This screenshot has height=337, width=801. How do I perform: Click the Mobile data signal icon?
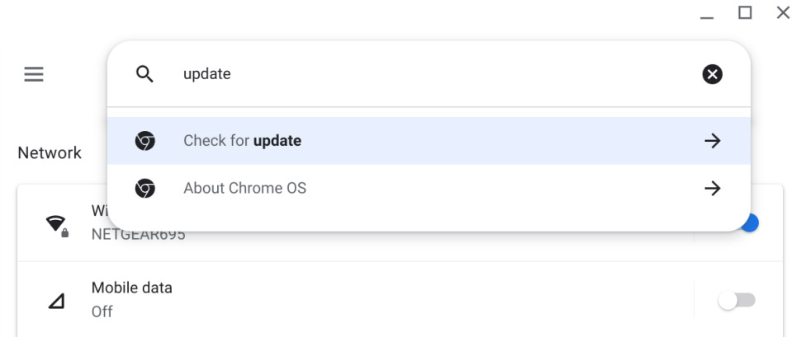click(56, 302)
